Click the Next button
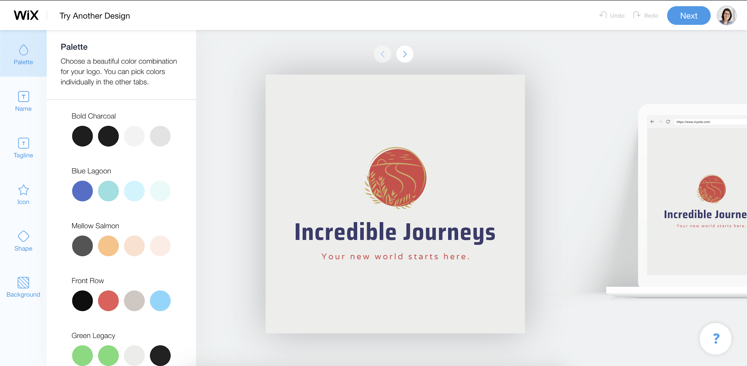 click(x=688, y=16)
